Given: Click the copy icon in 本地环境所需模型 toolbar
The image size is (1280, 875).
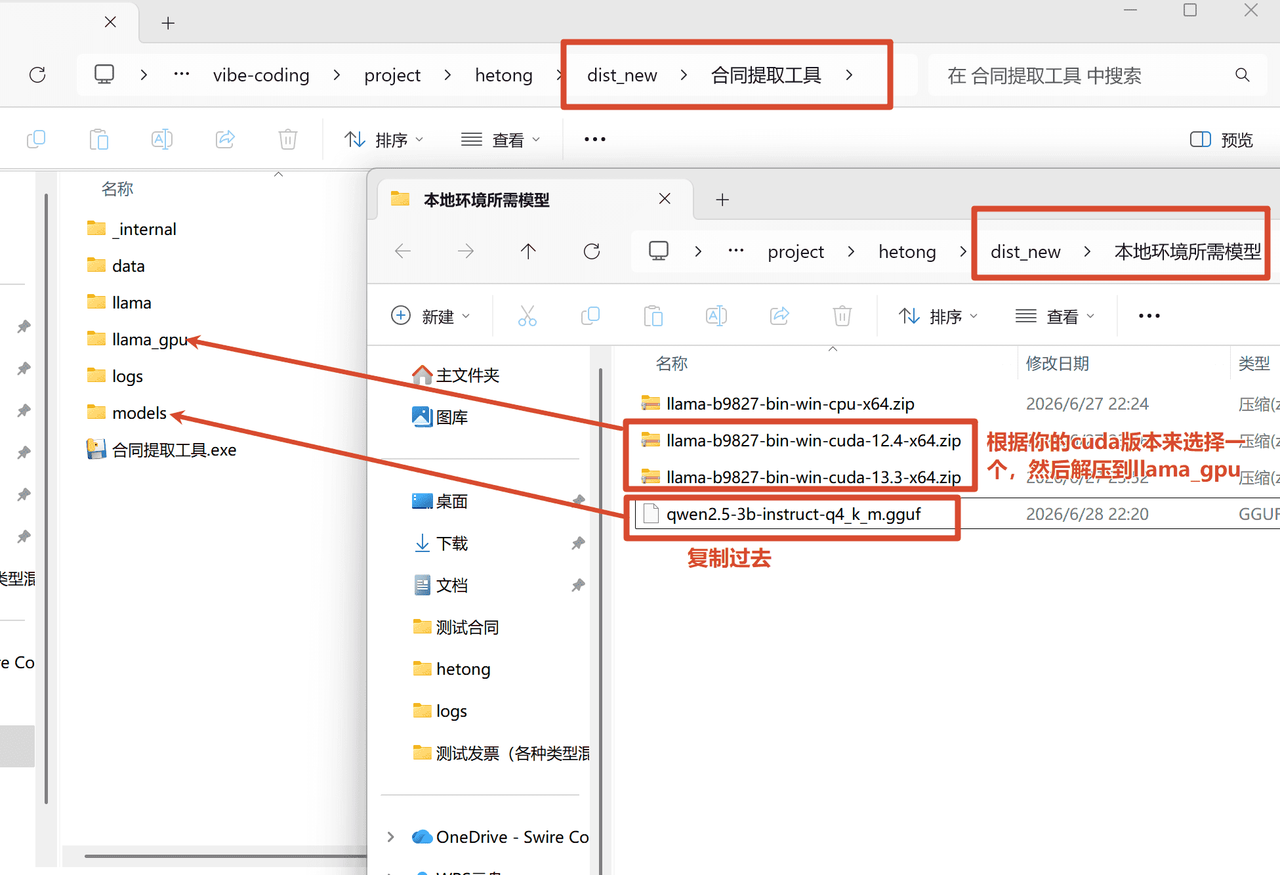Looking at the screenshot, I should (x=590, y=316).
